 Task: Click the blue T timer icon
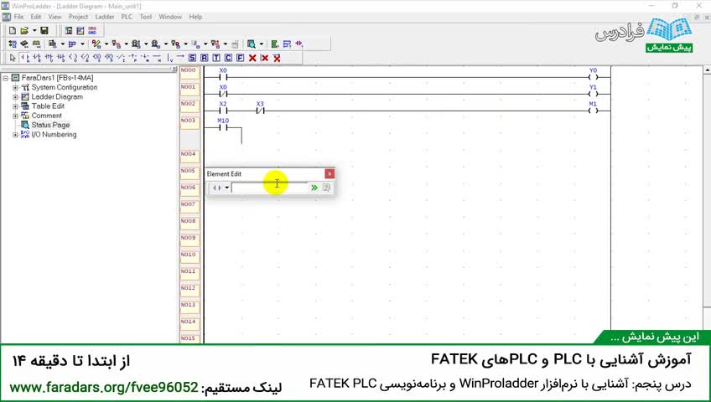[216, 58]
